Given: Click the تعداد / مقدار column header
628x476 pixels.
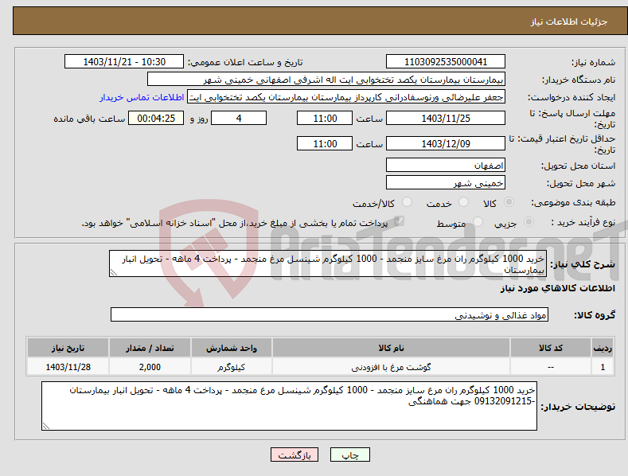Looking at the screenshot, I should pyautogui.click(x=150, y=348).
